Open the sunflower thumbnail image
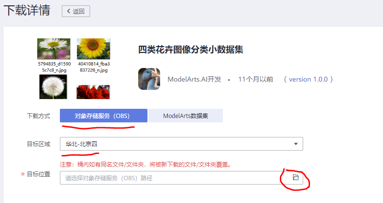This screenshot has height=203, width=383. click(93, 49)
